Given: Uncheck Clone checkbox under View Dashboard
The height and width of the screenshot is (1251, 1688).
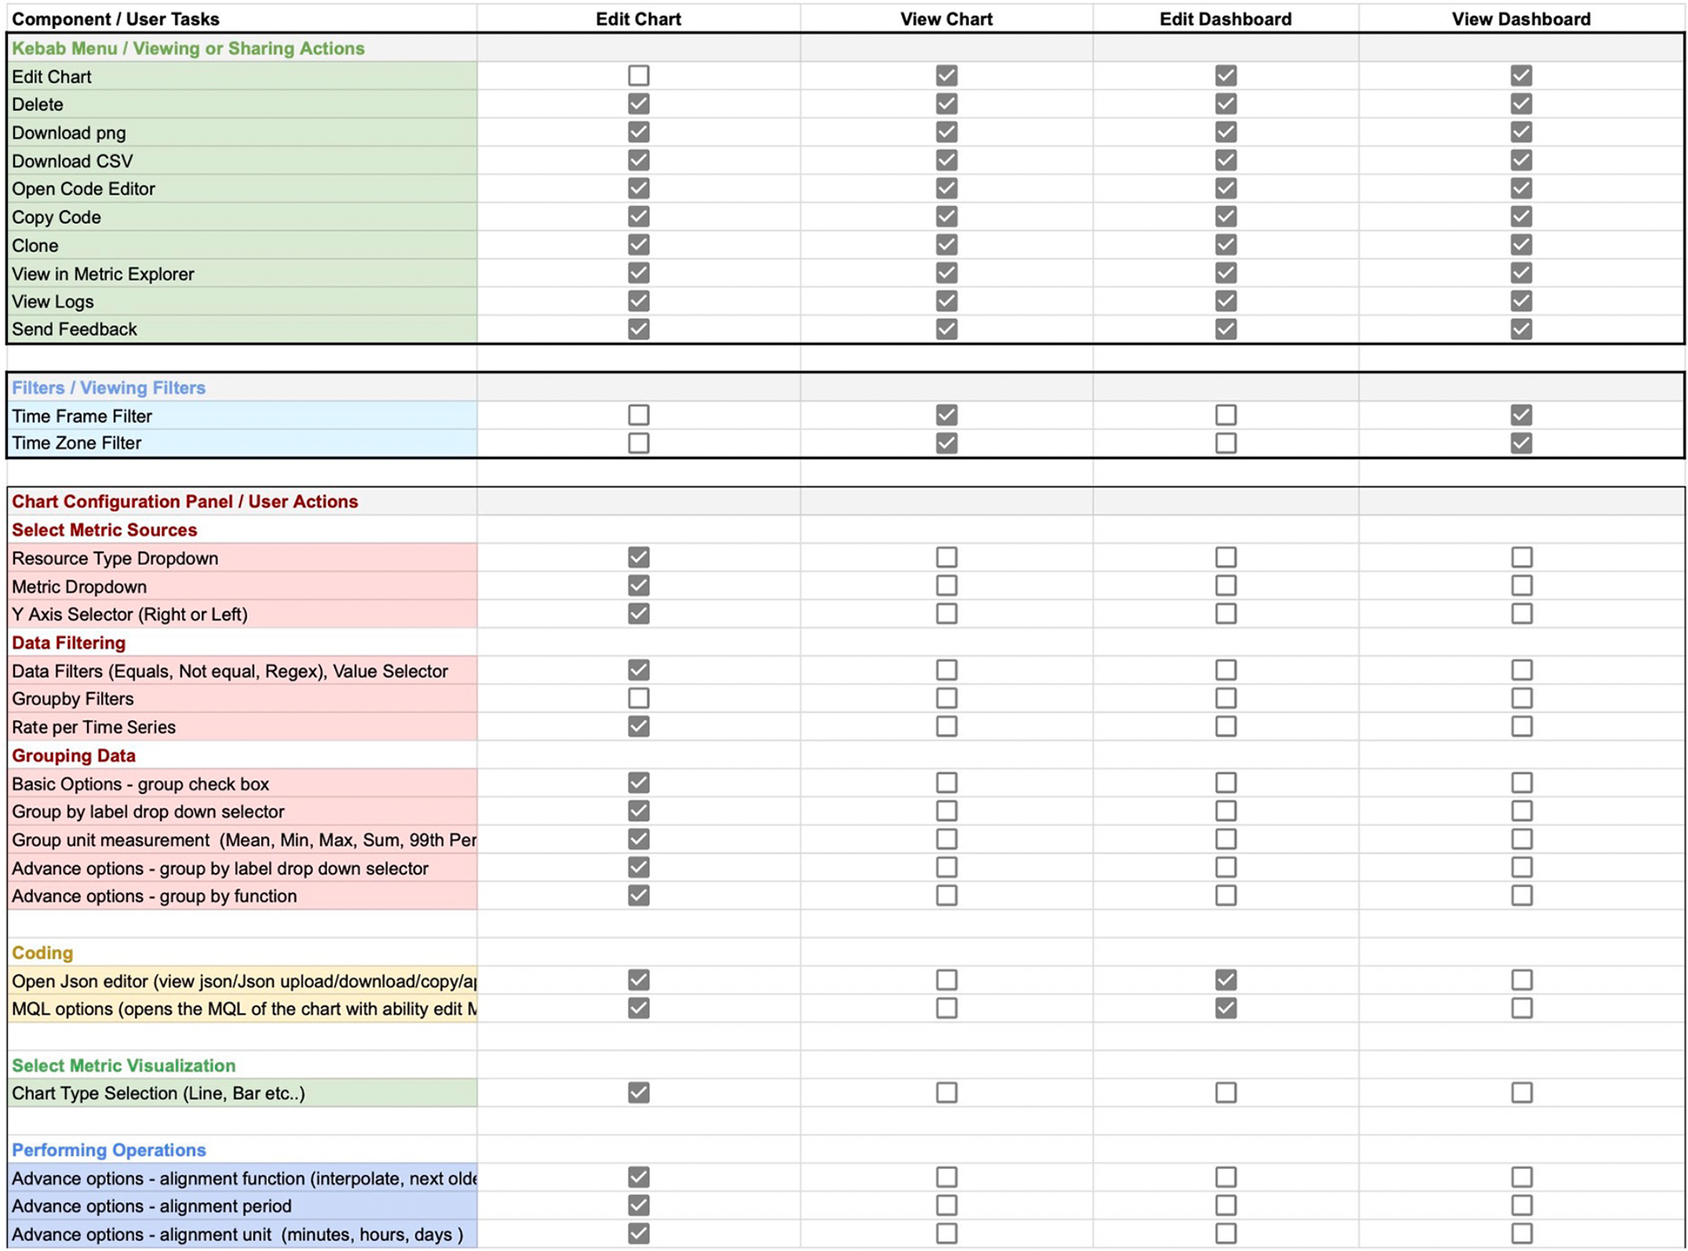Looking at the screenshot, I should click(x=1521, y=244).
